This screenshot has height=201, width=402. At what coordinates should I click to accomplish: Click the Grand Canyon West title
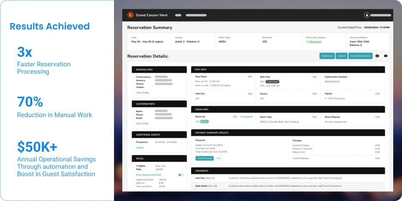151,15
